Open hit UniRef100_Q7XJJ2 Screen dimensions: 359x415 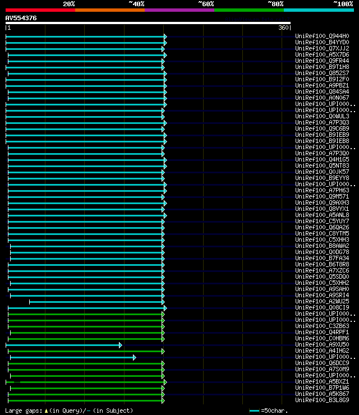[x=322, y=48]
